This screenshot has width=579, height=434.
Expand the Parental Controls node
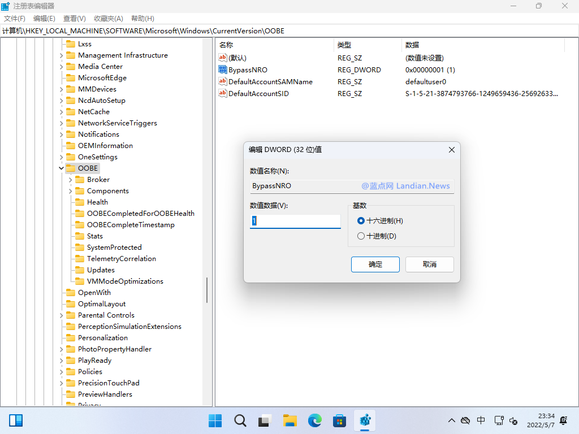click(61, 315)
